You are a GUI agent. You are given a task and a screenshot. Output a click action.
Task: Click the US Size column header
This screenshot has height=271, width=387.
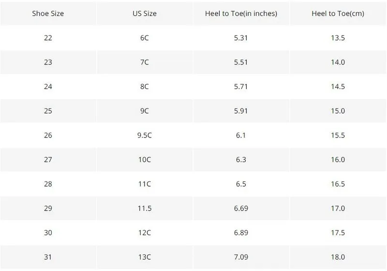tap(145, 13)
